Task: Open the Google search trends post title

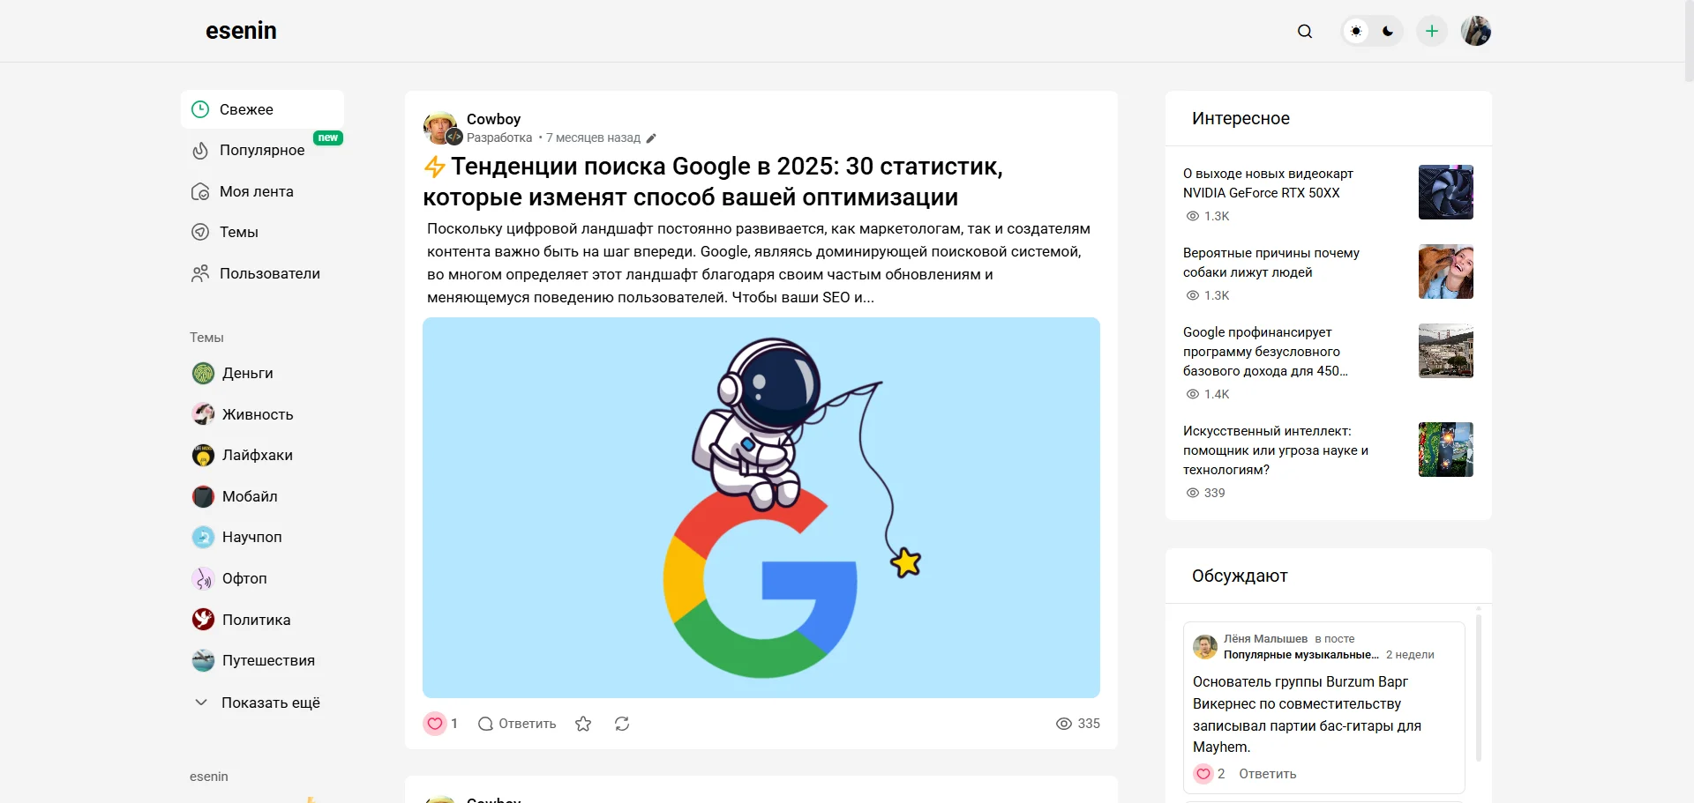Action: pyautogui.click(x=713, y=182)
